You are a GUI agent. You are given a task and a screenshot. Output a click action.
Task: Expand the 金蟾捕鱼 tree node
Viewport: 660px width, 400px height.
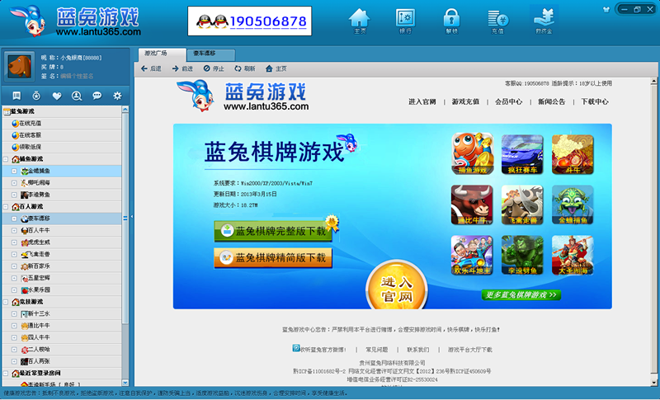point(14,172)
